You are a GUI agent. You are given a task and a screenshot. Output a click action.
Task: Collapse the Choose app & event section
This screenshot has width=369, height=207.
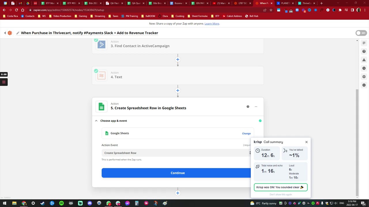pyautogui.click(x=96, y=121)
